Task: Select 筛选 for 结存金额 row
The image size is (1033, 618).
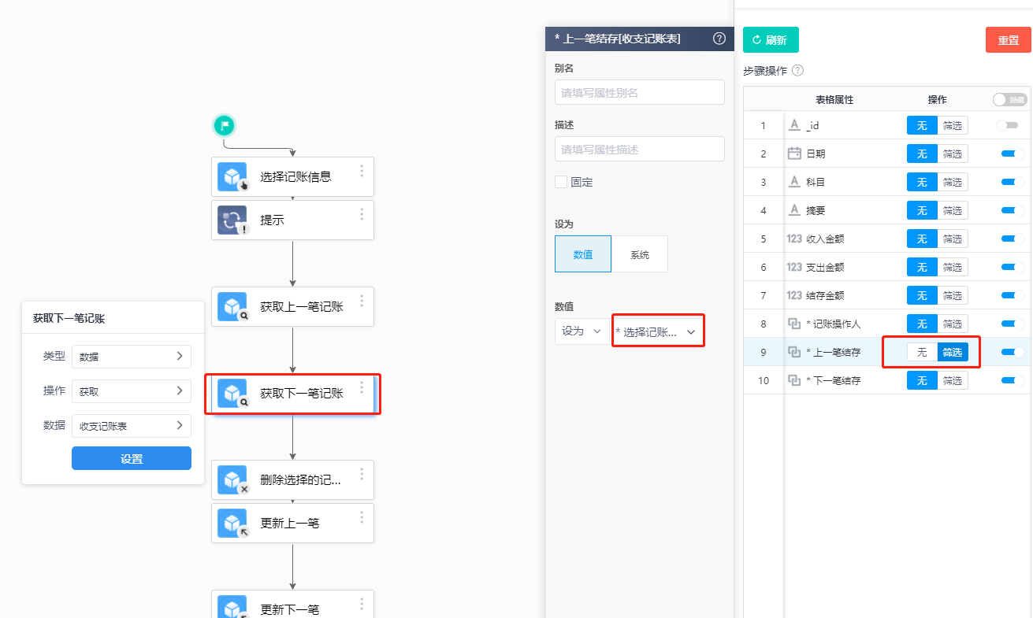Action: tap(953, 295)
